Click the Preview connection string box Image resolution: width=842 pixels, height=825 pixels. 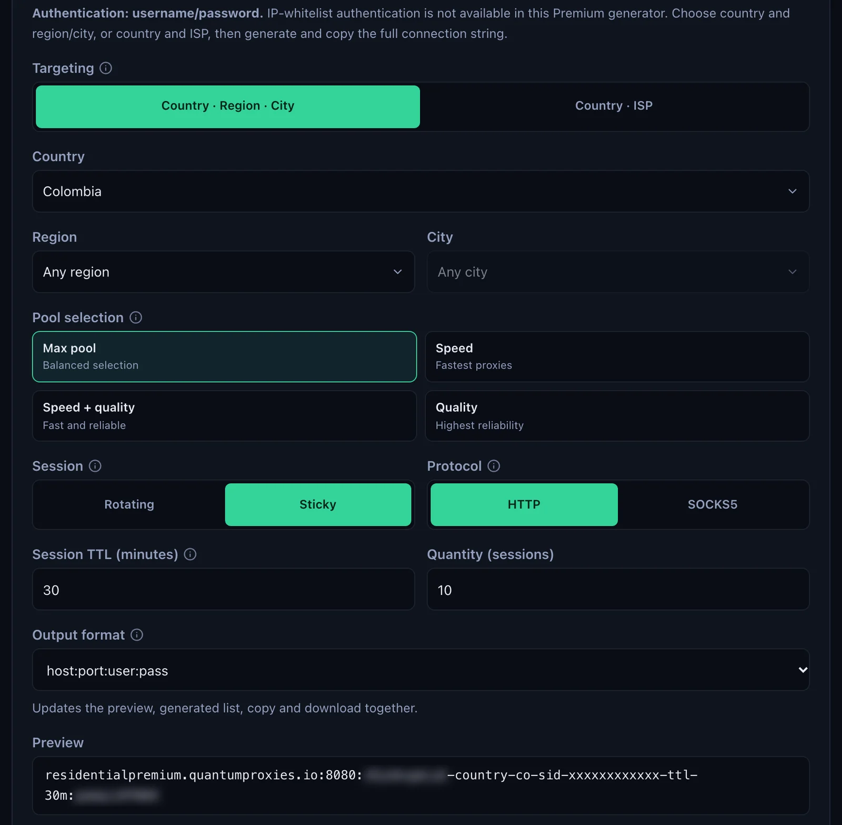(420, 786)
